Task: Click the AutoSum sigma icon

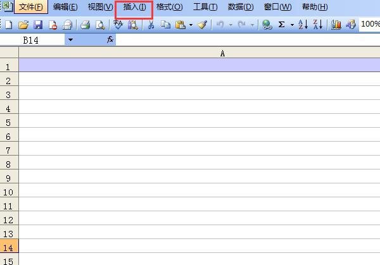Action: tap(281, 25)
